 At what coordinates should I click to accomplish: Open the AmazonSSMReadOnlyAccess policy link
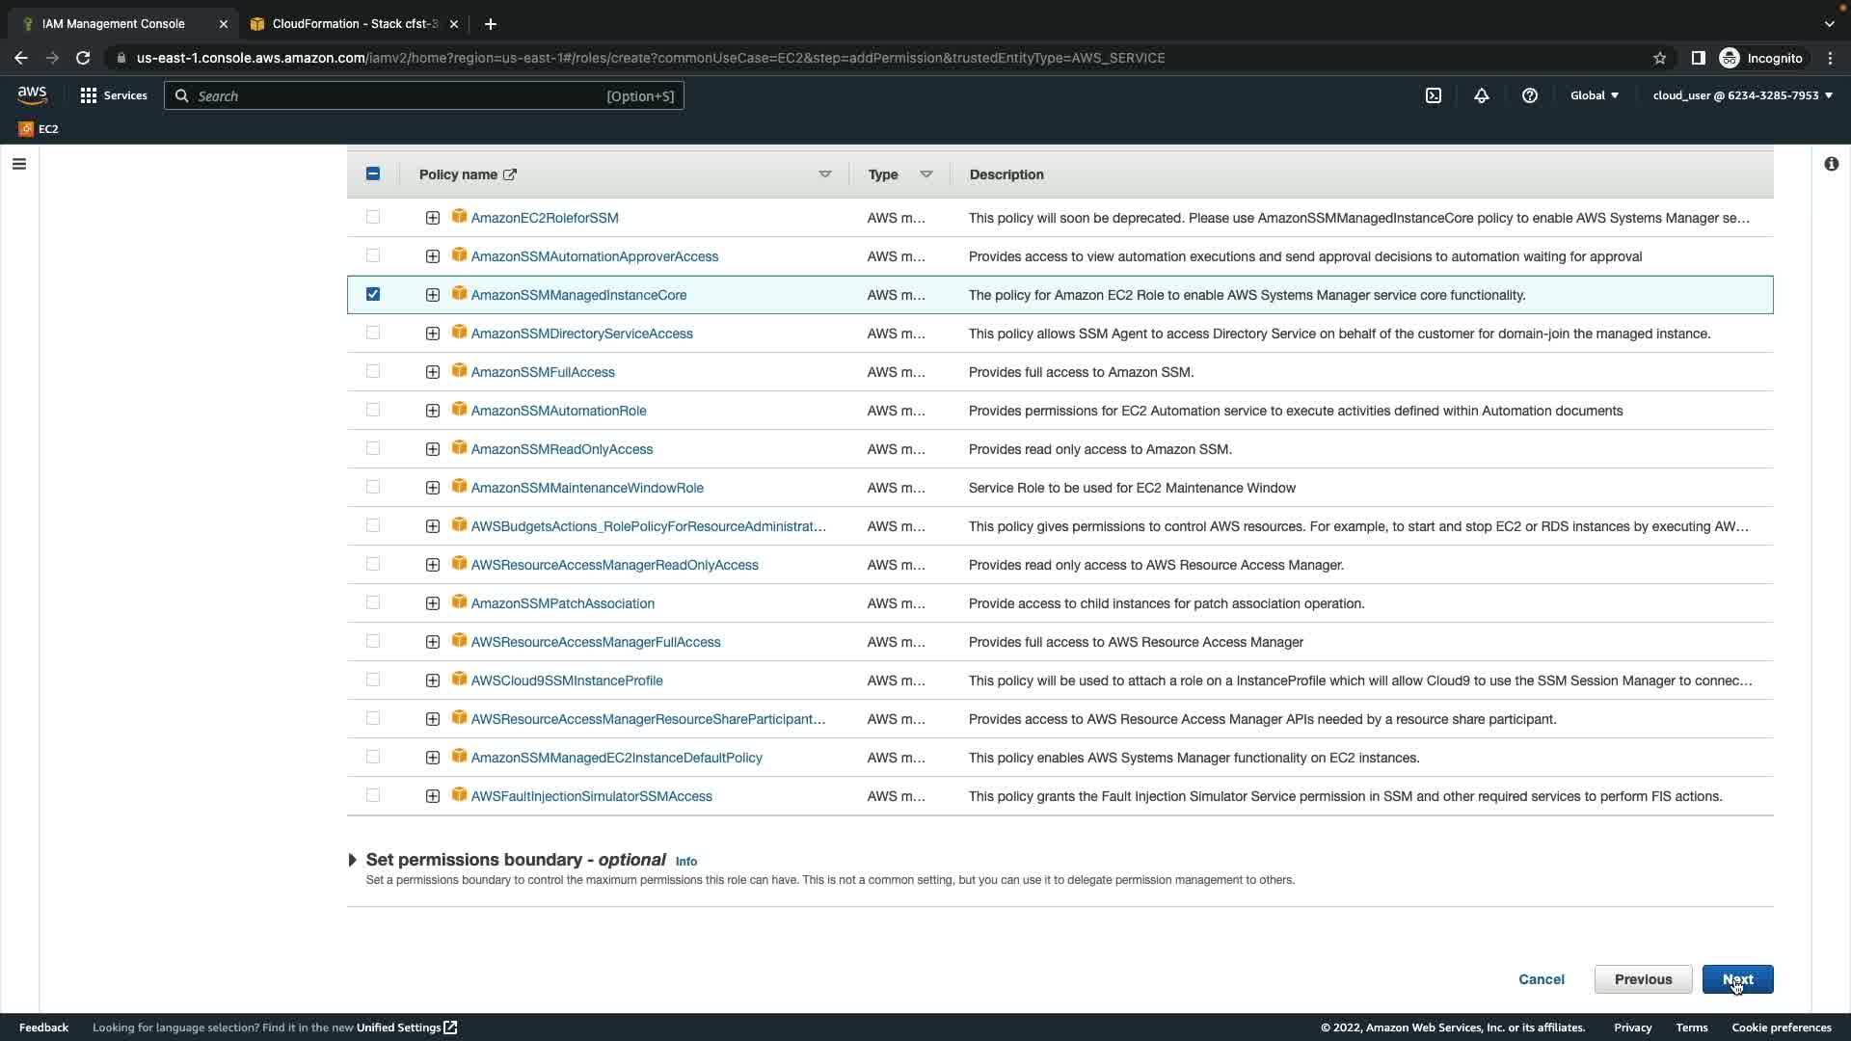point(561,449)
